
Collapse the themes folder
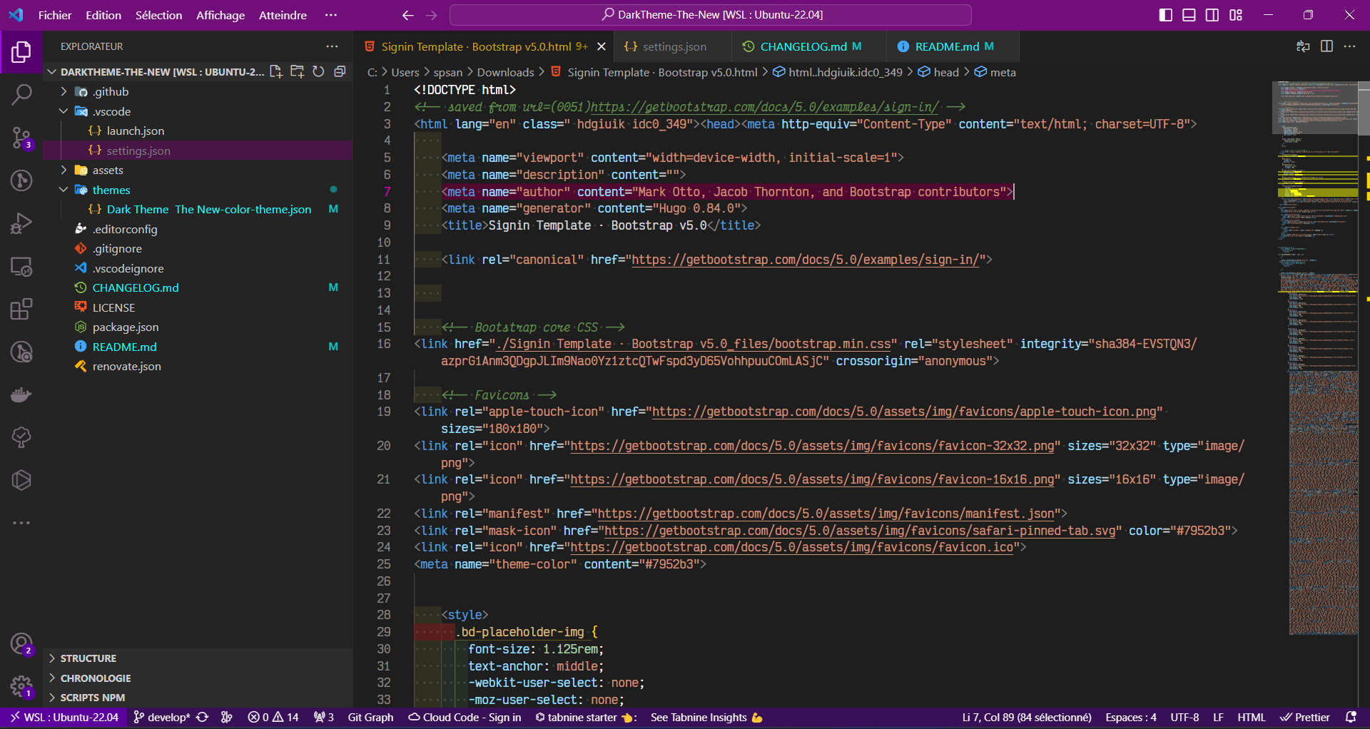pyautogui.click(x=198, y=190)
